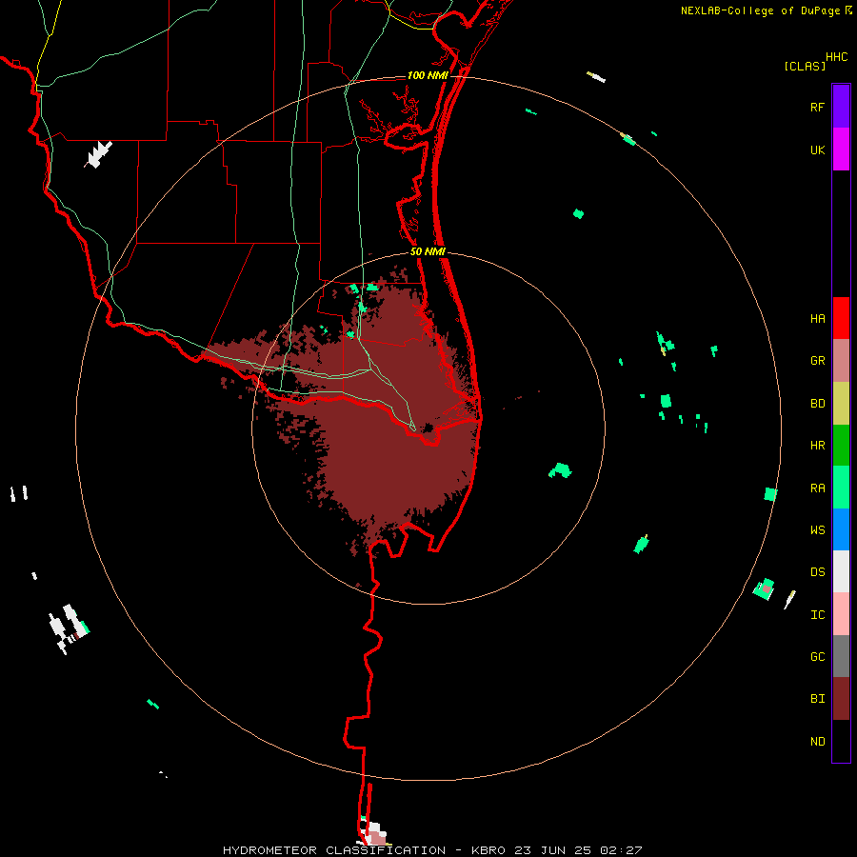
Task: Pick the RA mint green legend swatch
Action: click(x=841, y=488)
